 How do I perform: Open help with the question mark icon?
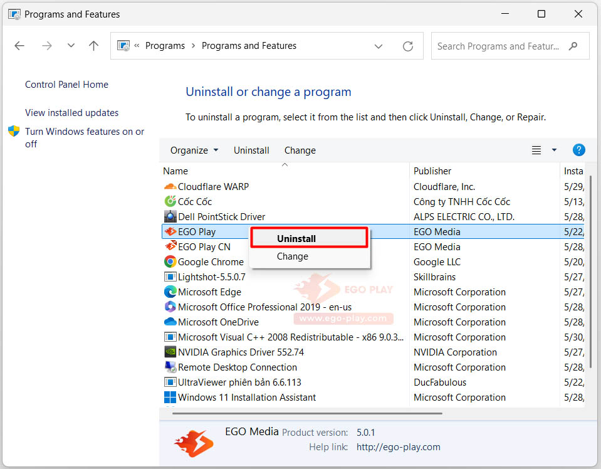click(x=579, y=150)
